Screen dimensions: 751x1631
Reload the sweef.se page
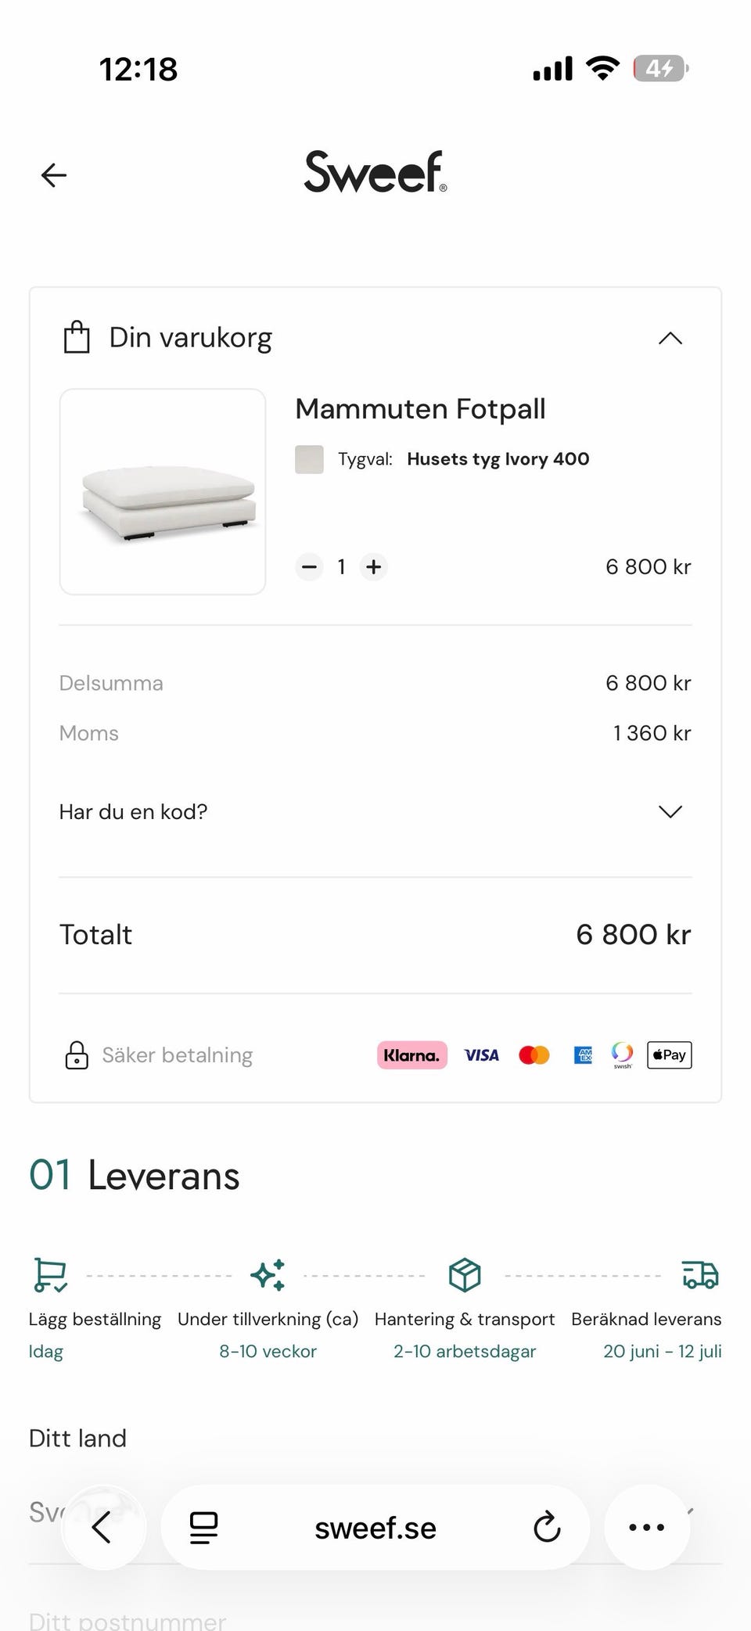pyautogui.click(x=547, y=1527)
